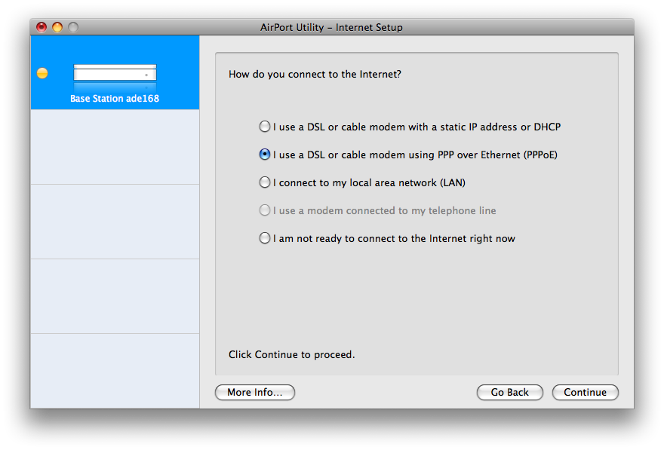Click the Base Station ade168 name label
The height and width of the screenshot is (450, 664).
coord(115,99)
